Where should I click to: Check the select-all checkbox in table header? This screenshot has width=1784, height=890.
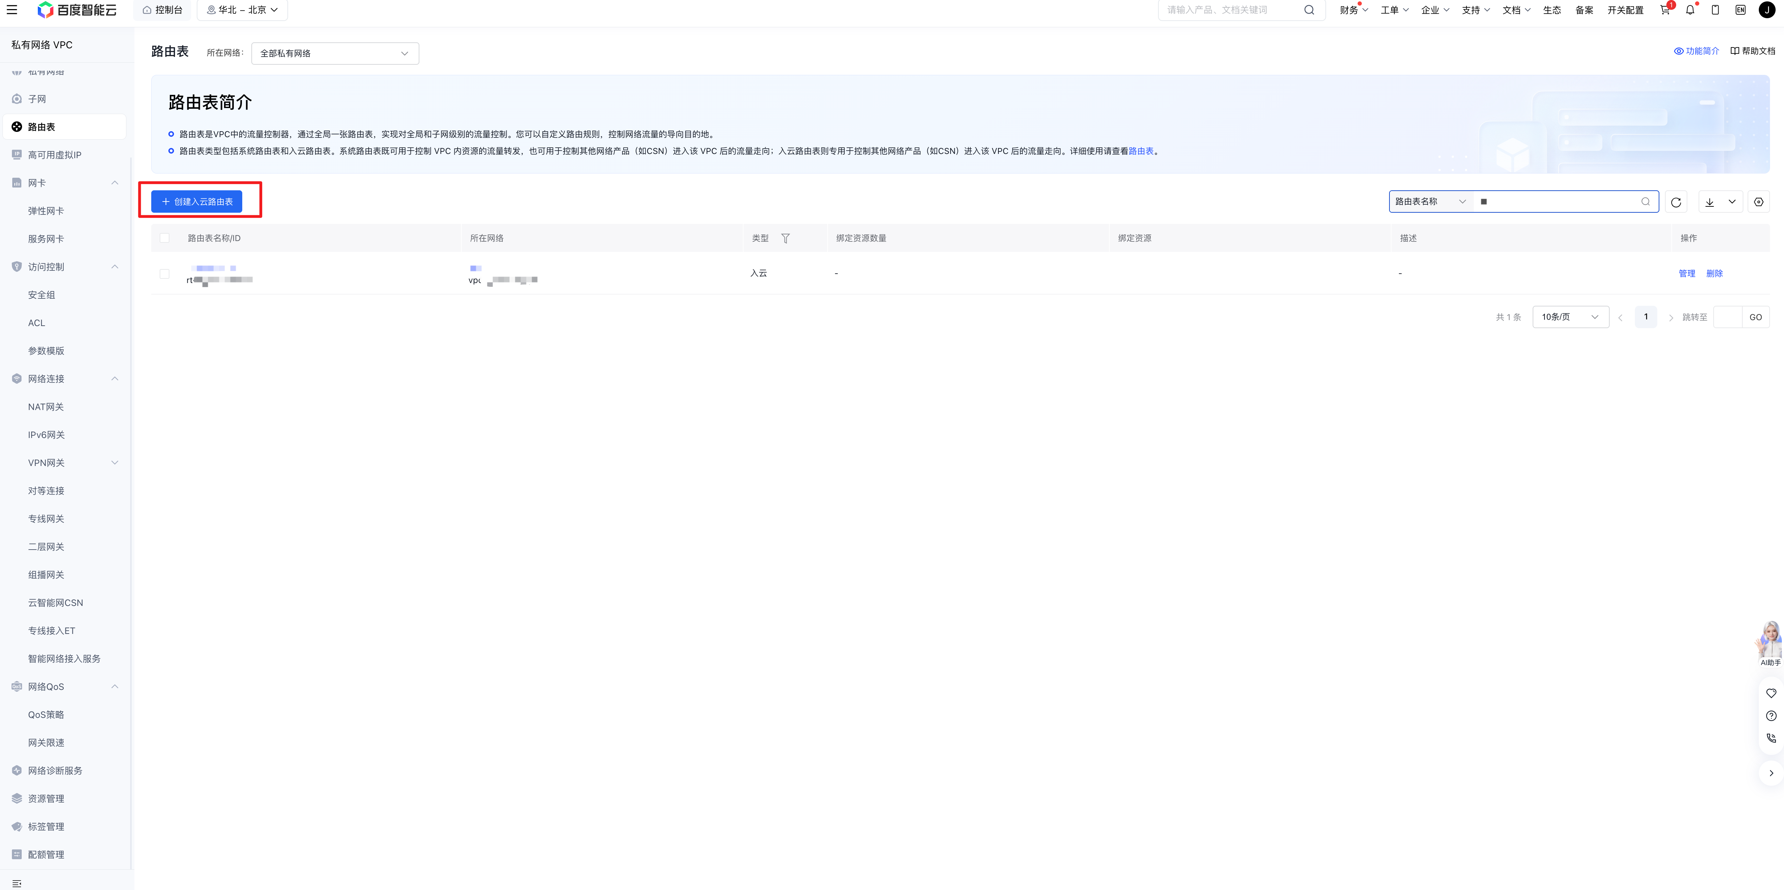[x=164, y=238]
